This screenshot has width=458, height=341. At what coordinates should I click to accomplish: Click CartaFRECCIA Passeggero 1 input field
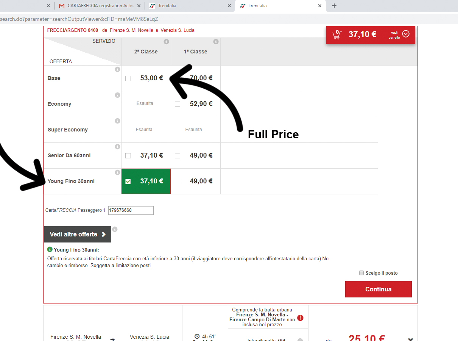click(131, 210)
